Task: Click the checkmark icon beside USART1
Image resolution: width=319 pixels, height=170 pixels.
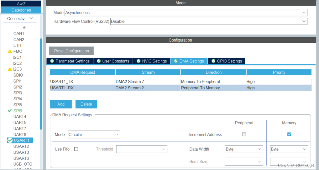Action: tap(10, 140)
